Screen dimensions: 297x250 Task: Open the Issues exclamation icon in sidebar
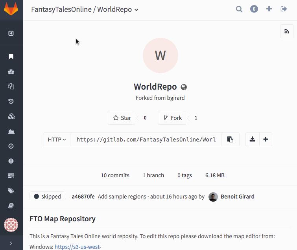pyautogui.click(x=11, y=161)
